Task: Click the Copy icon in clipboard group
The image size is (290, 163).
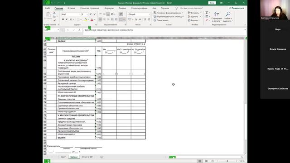Action: pyautogui.click(x=54, y=17)
